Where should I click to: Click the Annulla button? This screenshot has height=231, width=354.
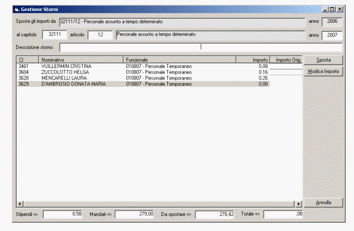point(323,202)
